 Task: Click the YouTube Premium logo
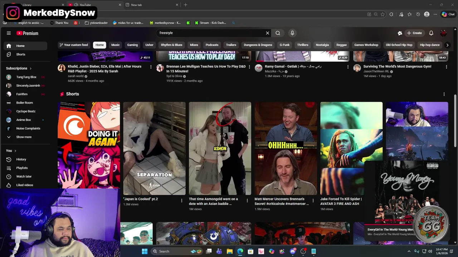(28, 33)
